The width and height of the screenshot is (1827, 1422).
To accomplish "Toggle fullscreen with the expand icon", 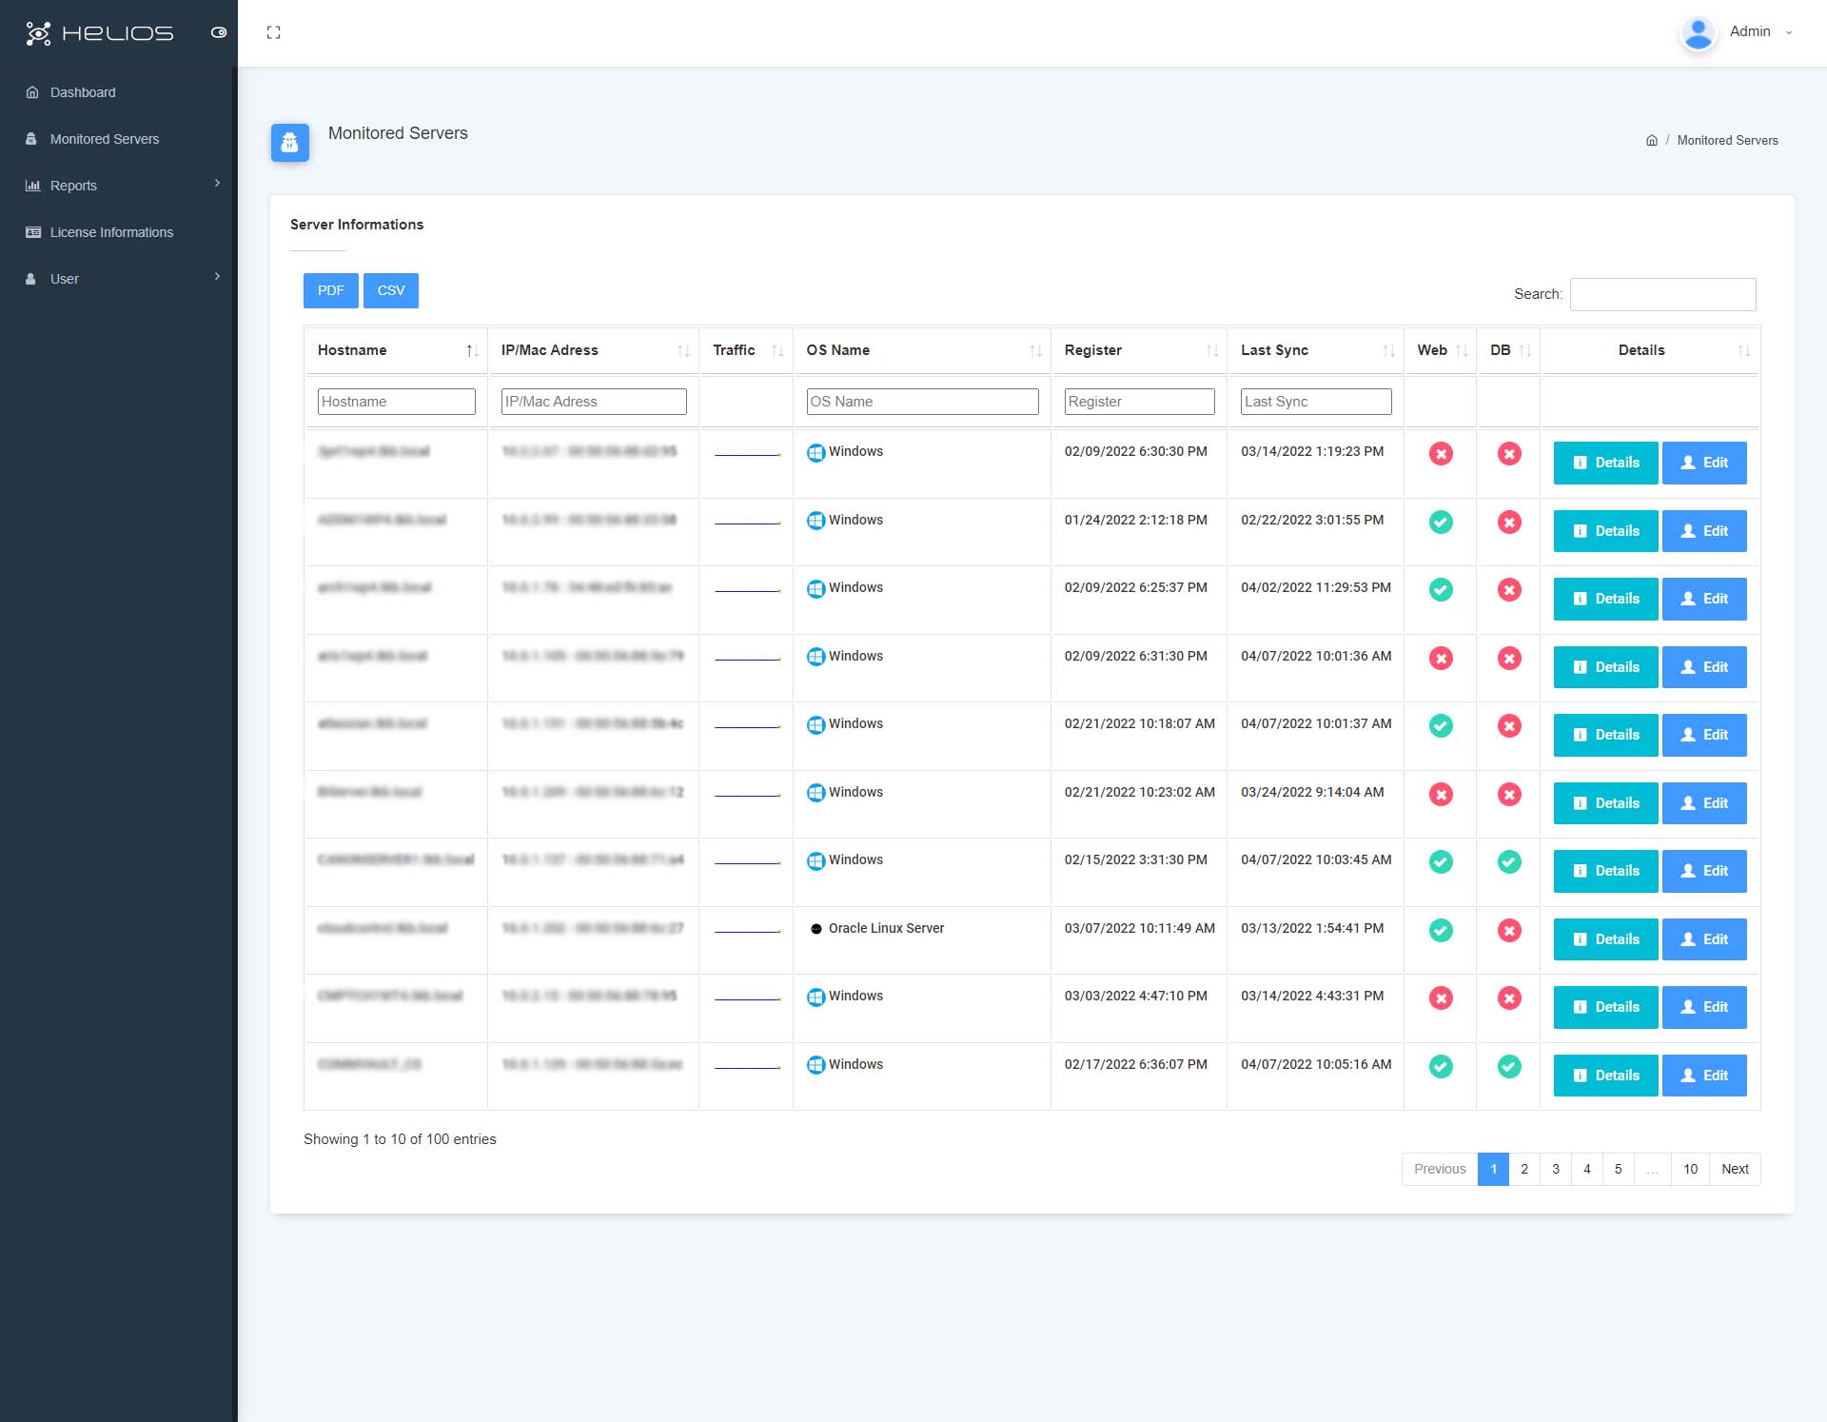I will click(x=274, y=31).
